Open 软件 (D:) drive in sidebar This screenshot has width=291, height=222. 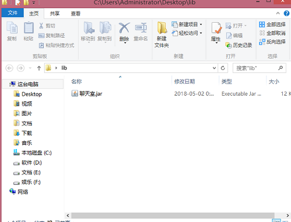[x=27, y=163]
